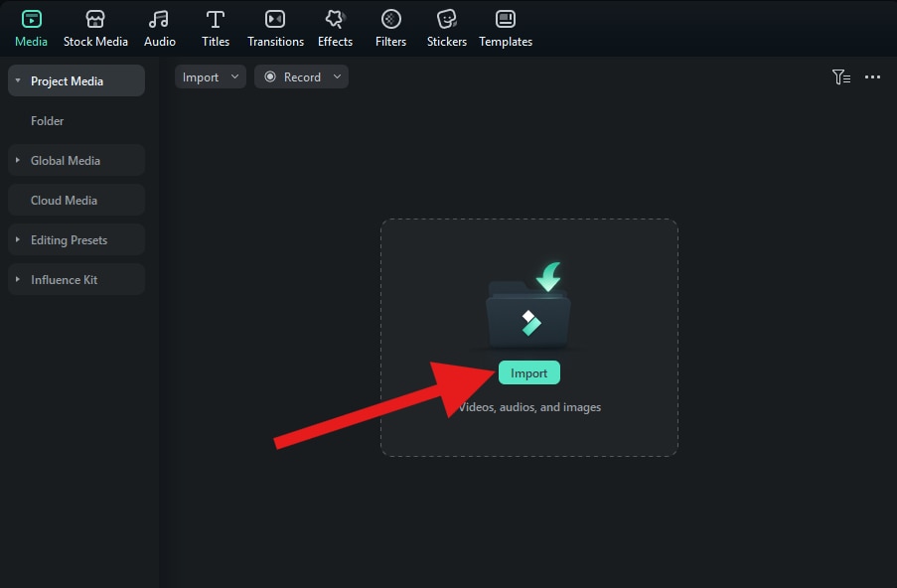Screen dimensions: 897x588
Task: Open the Cloud Media section
Action: [76, 201]
